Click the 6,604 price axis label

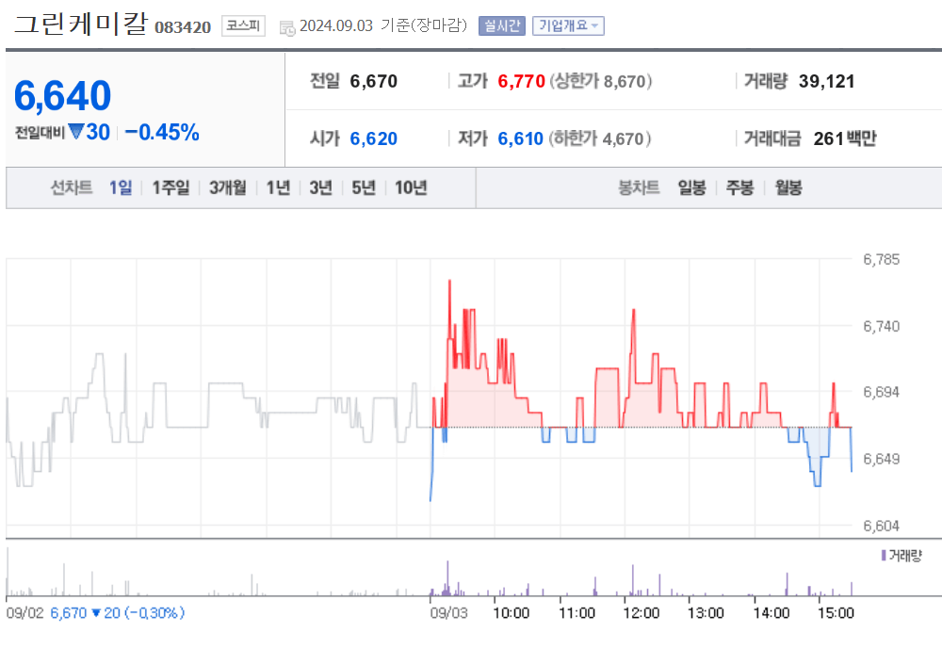click(882, 527)
